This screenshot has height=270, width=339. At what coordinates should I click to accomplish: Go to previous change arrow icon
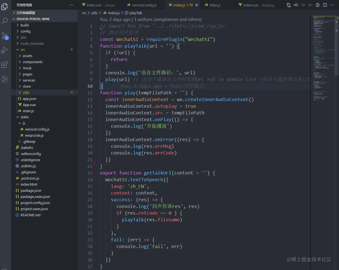pos(296,5)
